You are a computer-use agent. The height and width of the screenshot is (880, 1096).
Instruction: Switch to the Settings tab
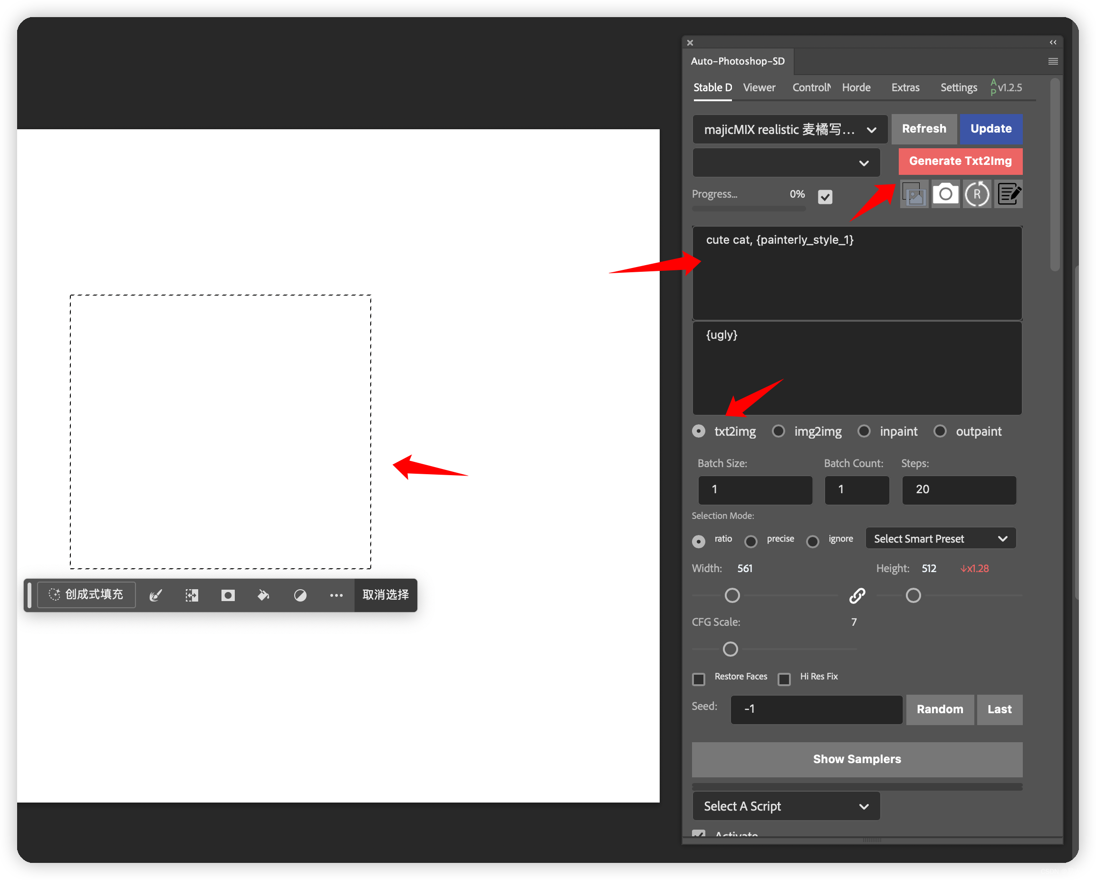tap(958, 87)
